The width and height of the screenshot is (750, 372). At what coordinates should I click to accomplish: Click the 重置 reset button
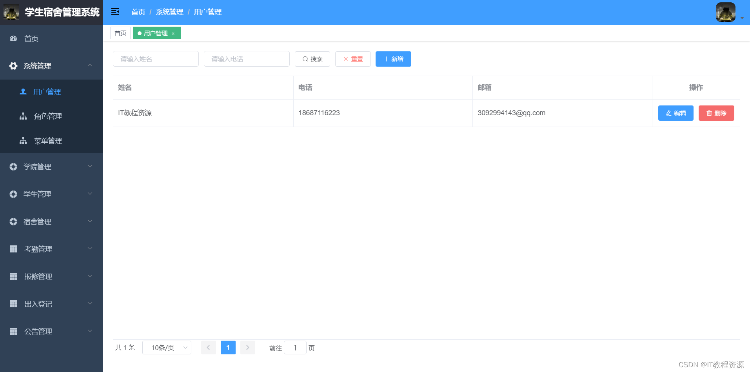[x=353, y=59]
